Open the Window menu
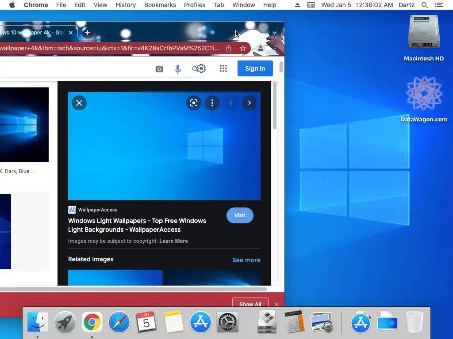This screenshot has height=339, width=453. tap(244, 5)
